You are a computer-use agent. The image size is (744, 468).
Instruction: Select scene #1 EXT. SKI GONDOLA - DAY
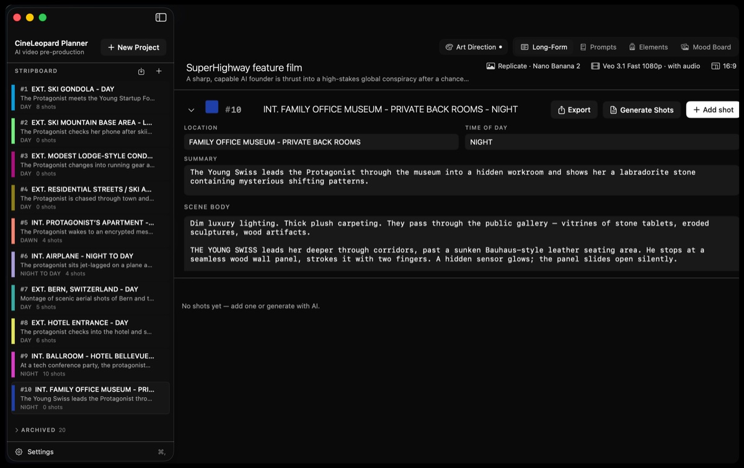point(90,98)
